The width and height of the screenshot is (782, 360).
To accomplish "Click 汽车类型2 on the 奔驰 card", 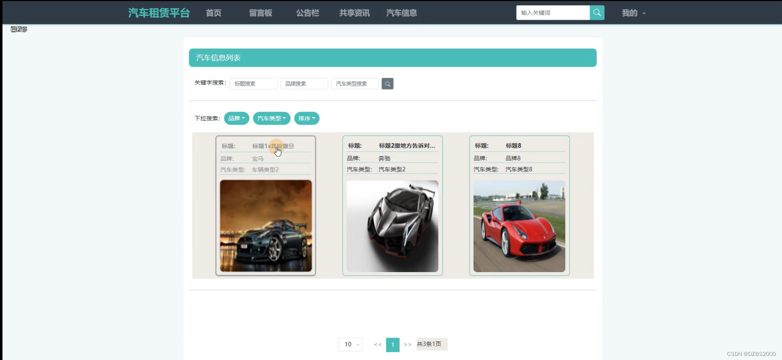I will click(x=392, y=169).
